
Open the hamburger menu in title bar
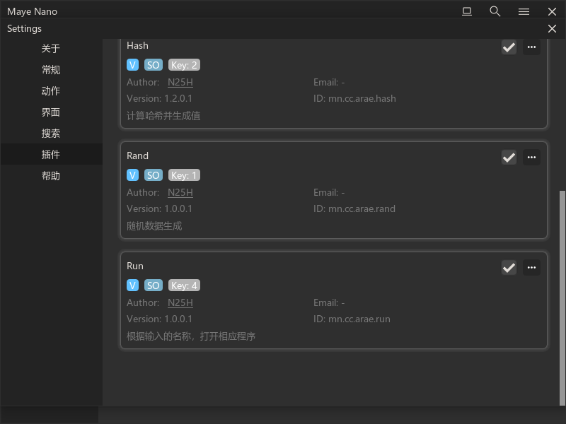(524, 11)
